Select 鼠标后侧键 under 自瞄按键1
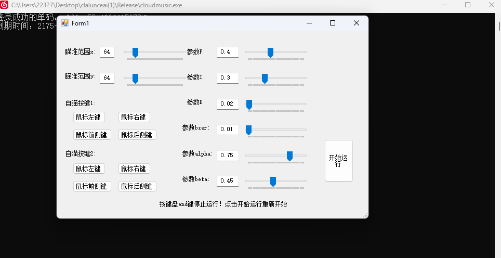The height and width of the screenshot is (258, 501). point(137,135)
